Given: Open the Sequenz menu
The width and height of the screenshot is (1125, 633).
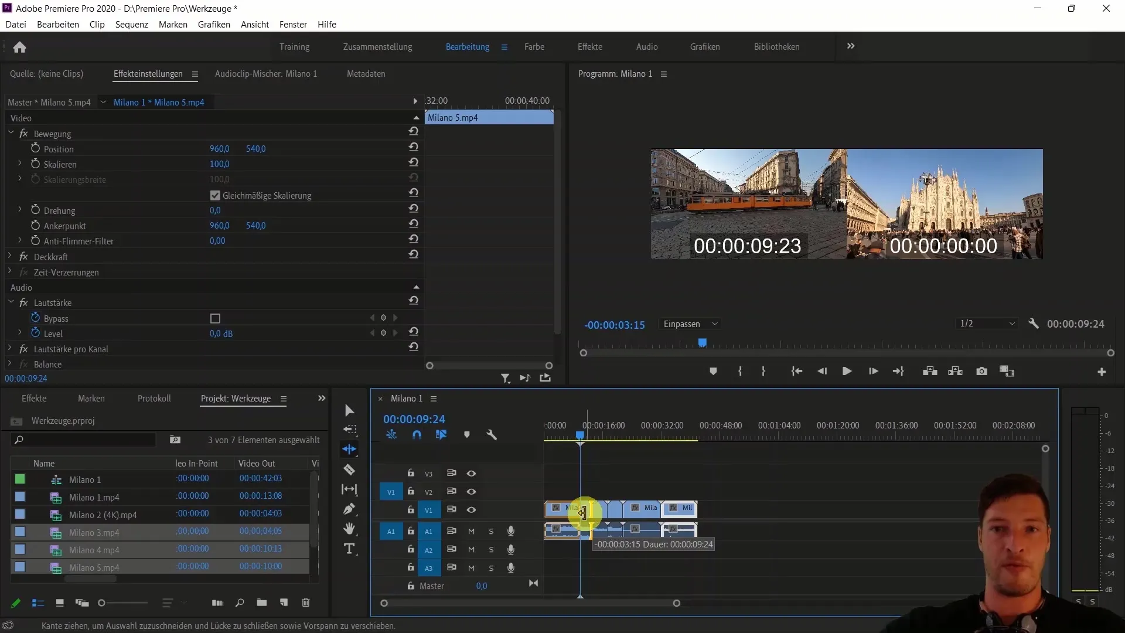Looking at the screenshot, I should [132, 24].
